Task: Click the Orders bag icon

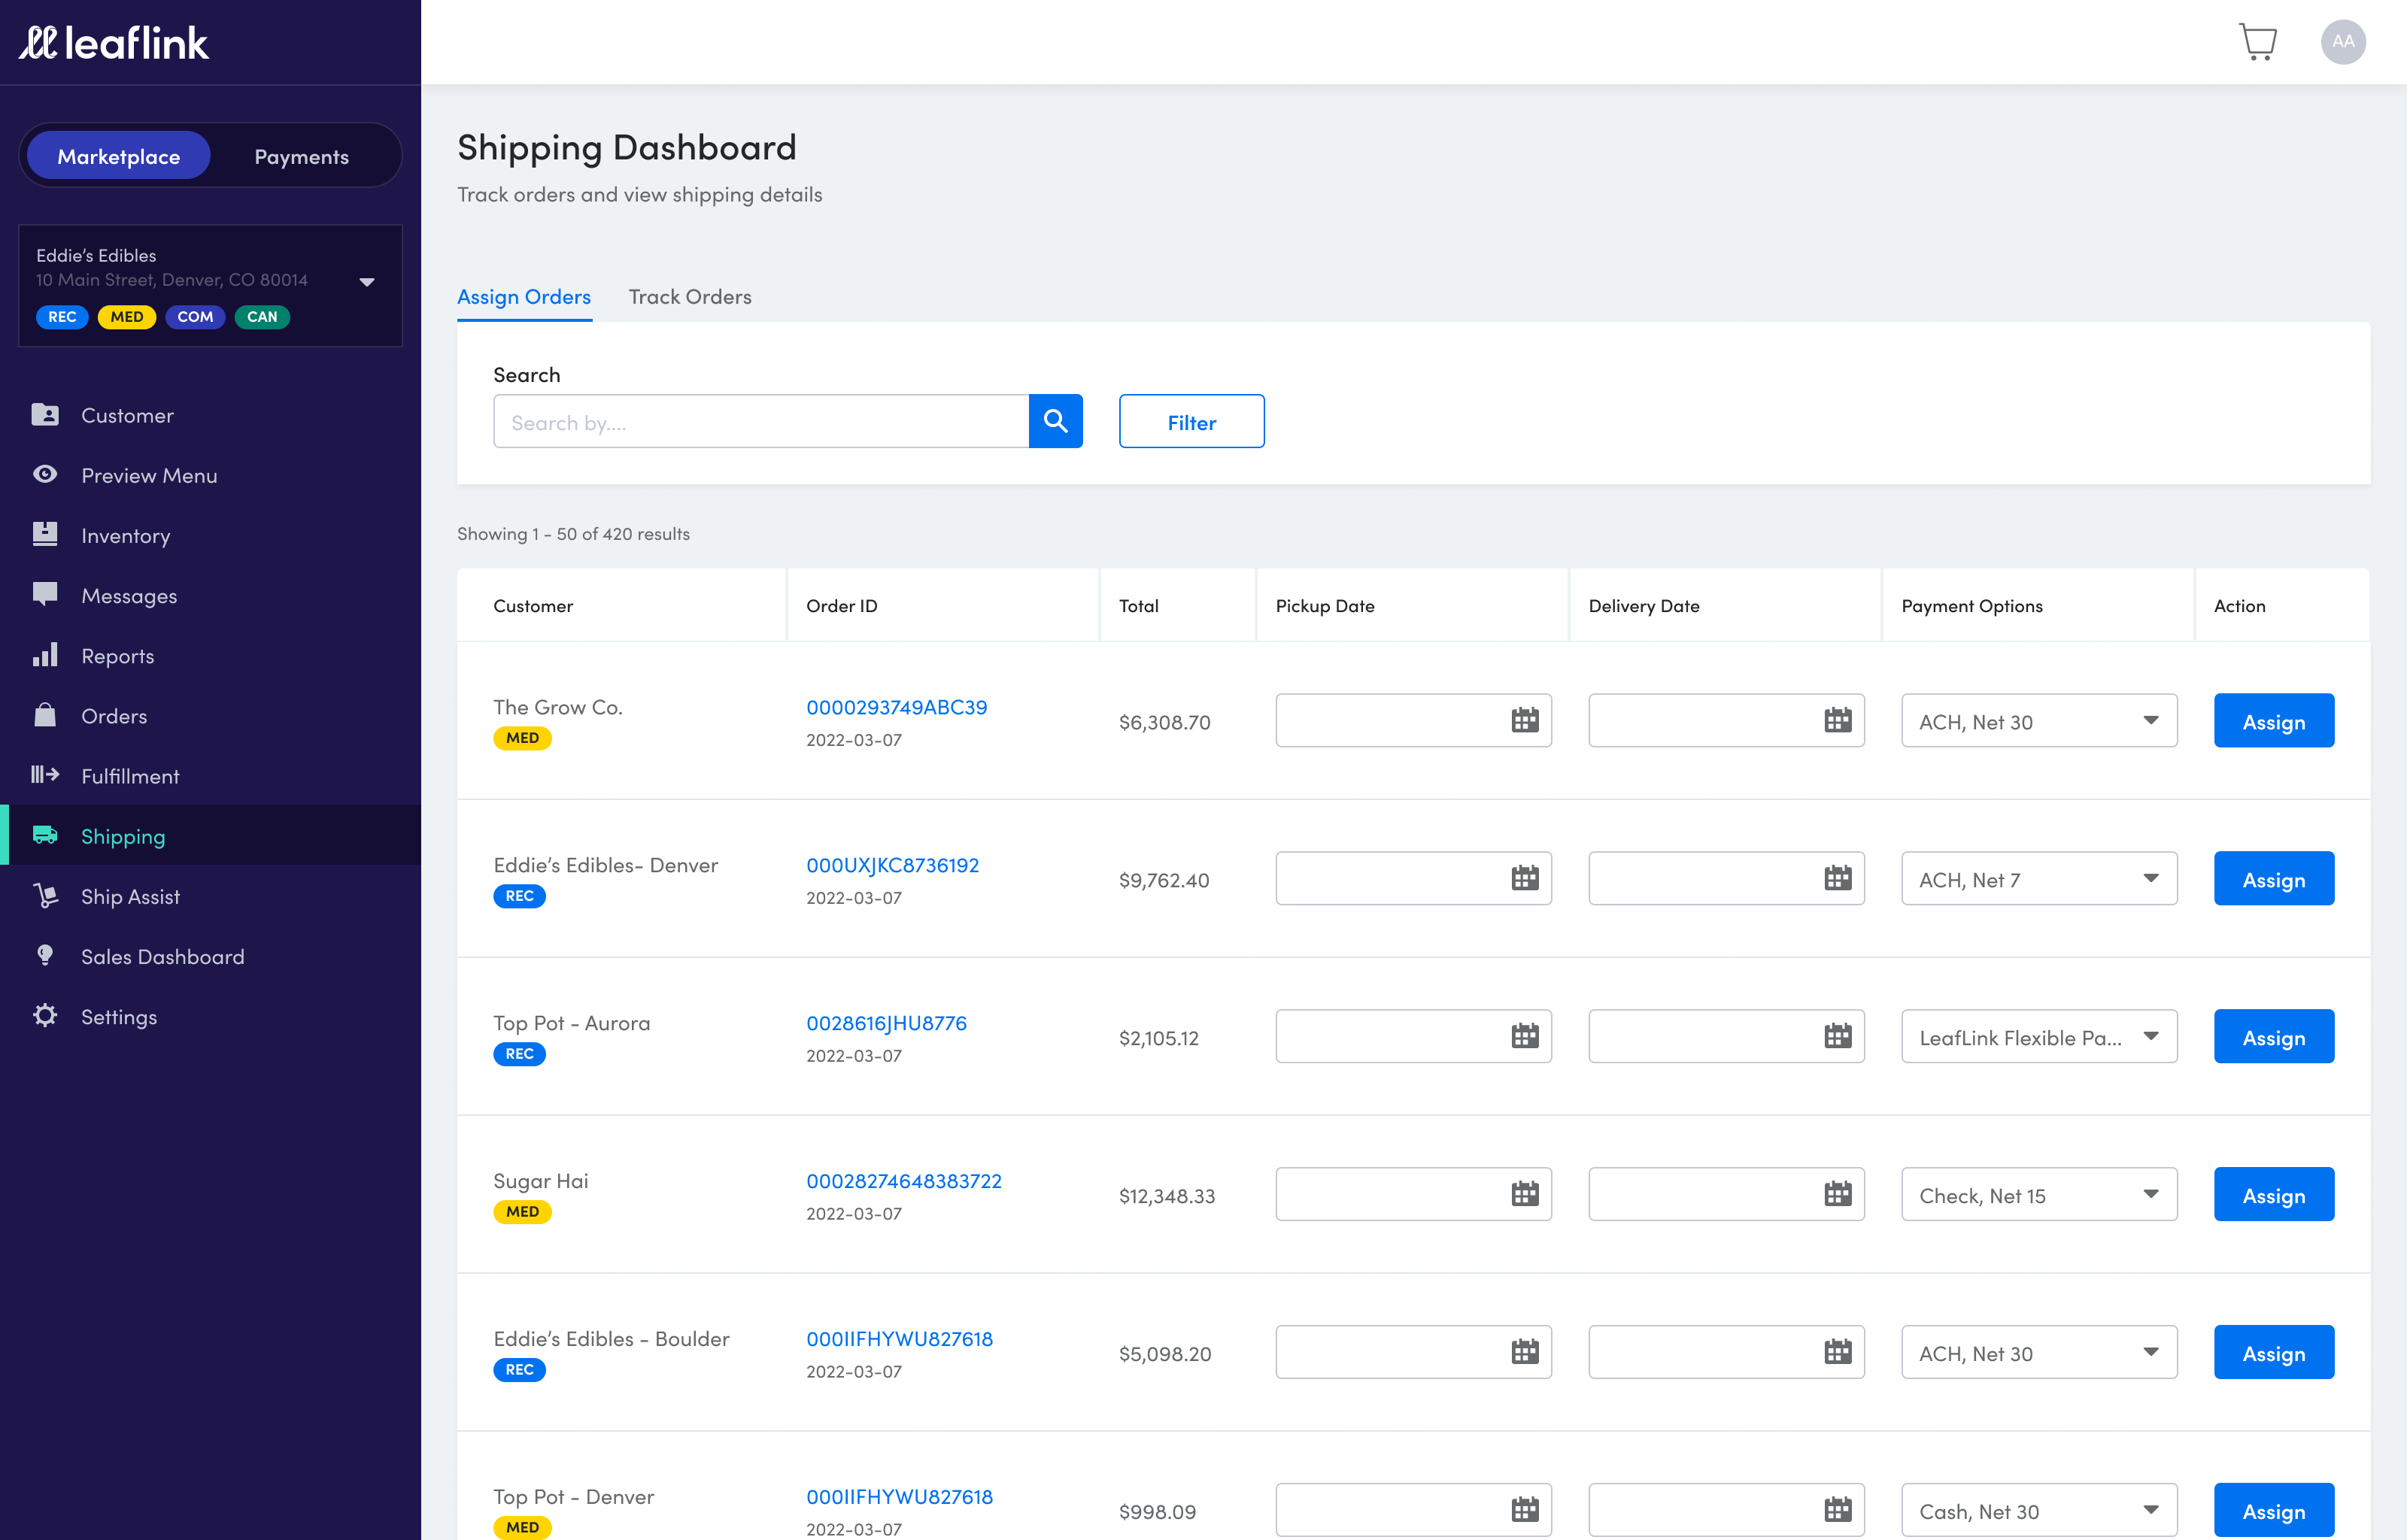Action: (45, 714)
